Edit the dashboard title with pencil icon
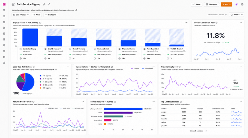This screenshot has height=138, width=248. (x=44, y=4)
